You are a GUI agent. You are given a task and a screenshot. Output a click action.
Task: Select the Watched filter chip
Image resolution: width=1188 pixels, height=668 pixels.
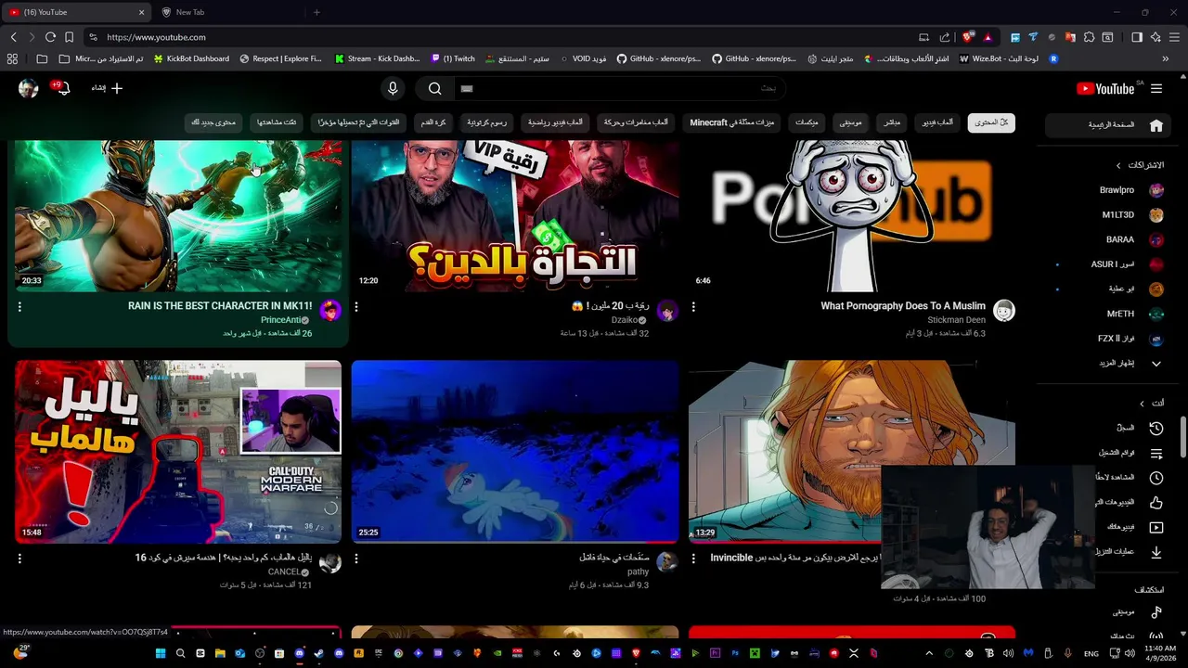(x=277, y=122)
